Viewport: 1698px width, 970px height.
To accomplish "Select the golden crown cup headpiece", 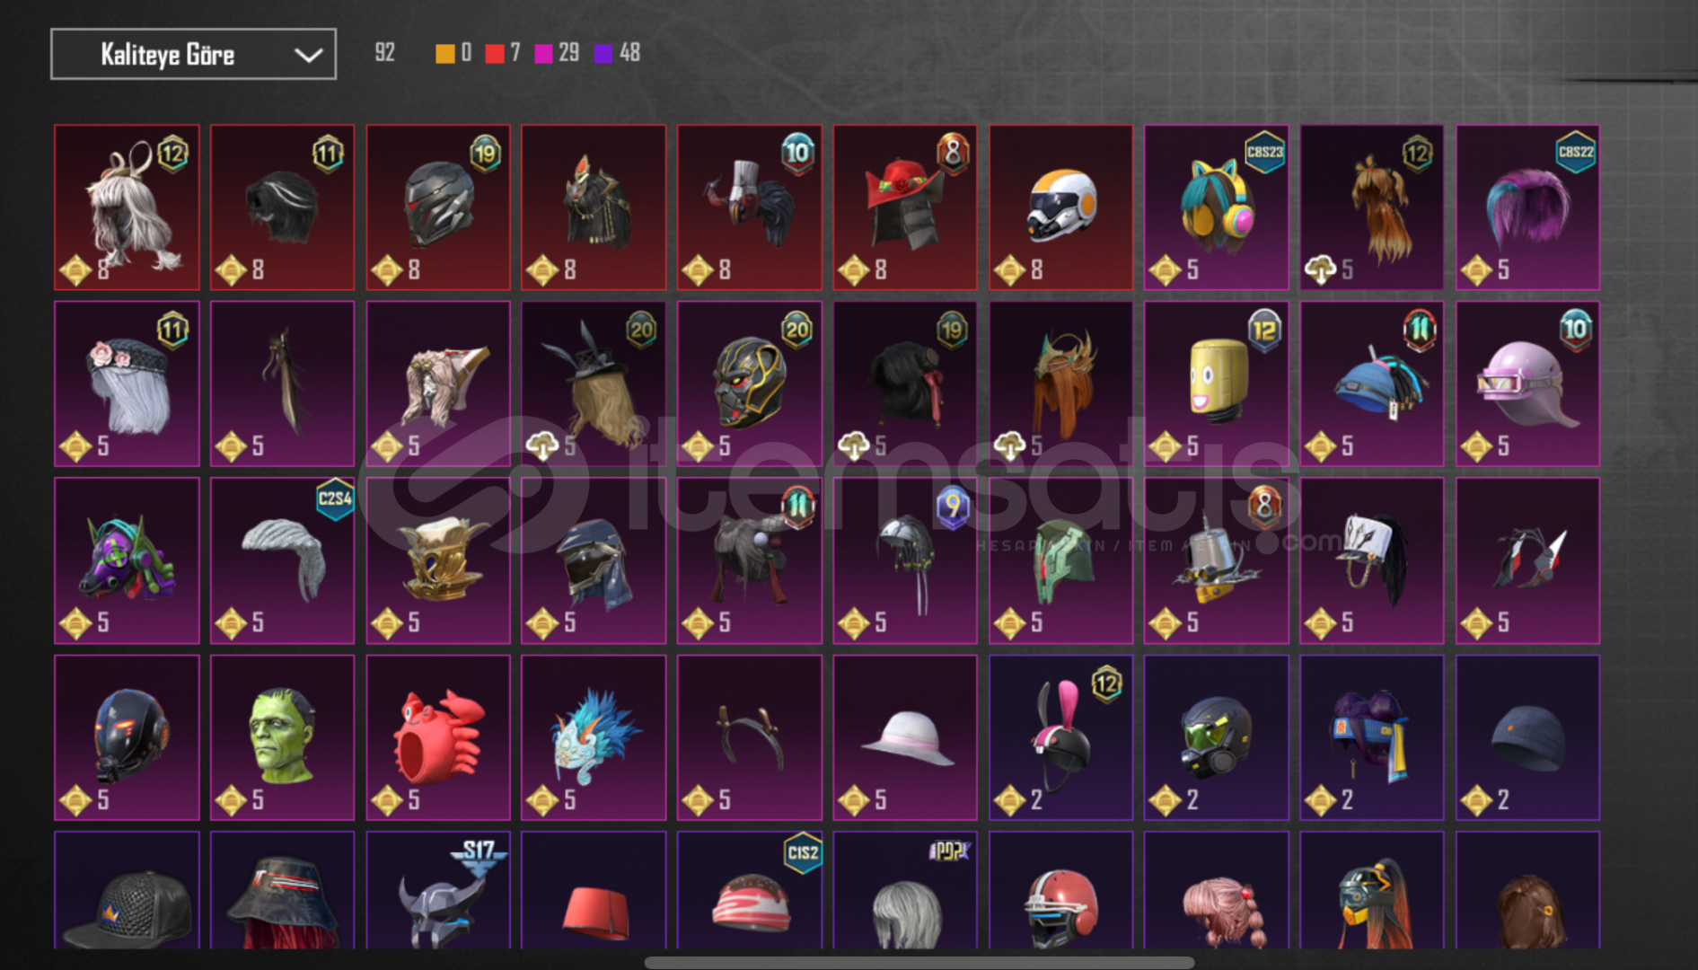I will [x=438, y=560].
